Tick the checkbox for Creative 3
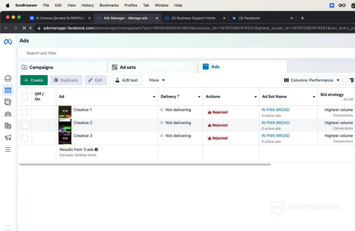Screen dimensions: 355x231 [x=25, y=138]
